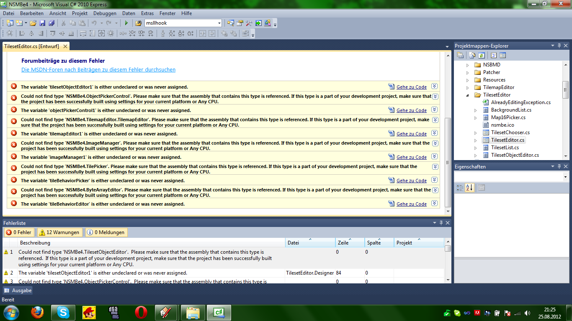572x321 pixels.
Task: Click the Start Debugging play icon
Action: pos(126,23)
